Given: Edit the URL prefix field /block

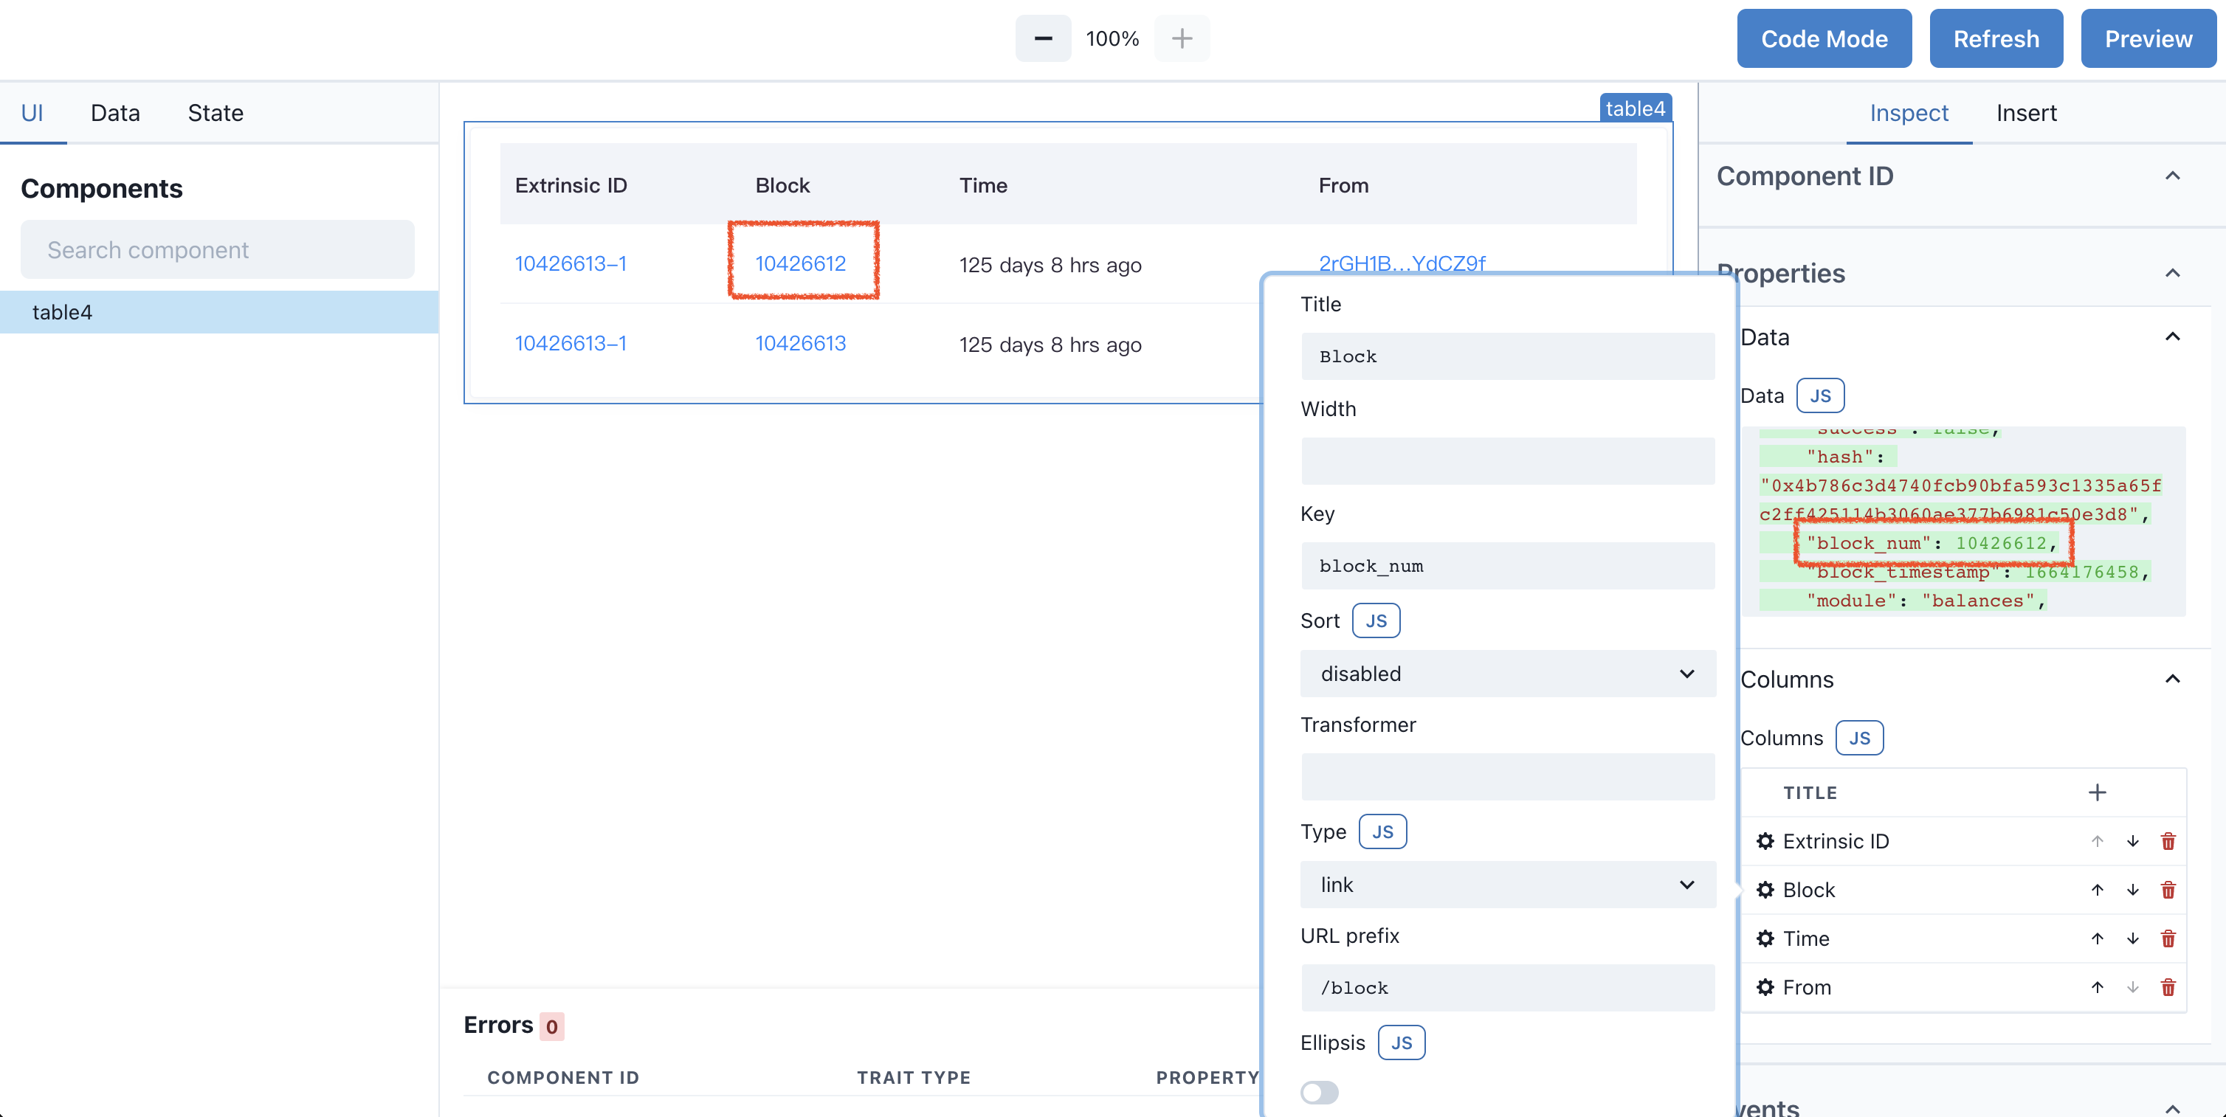Looking at the screenshot, I should 1507,989.
